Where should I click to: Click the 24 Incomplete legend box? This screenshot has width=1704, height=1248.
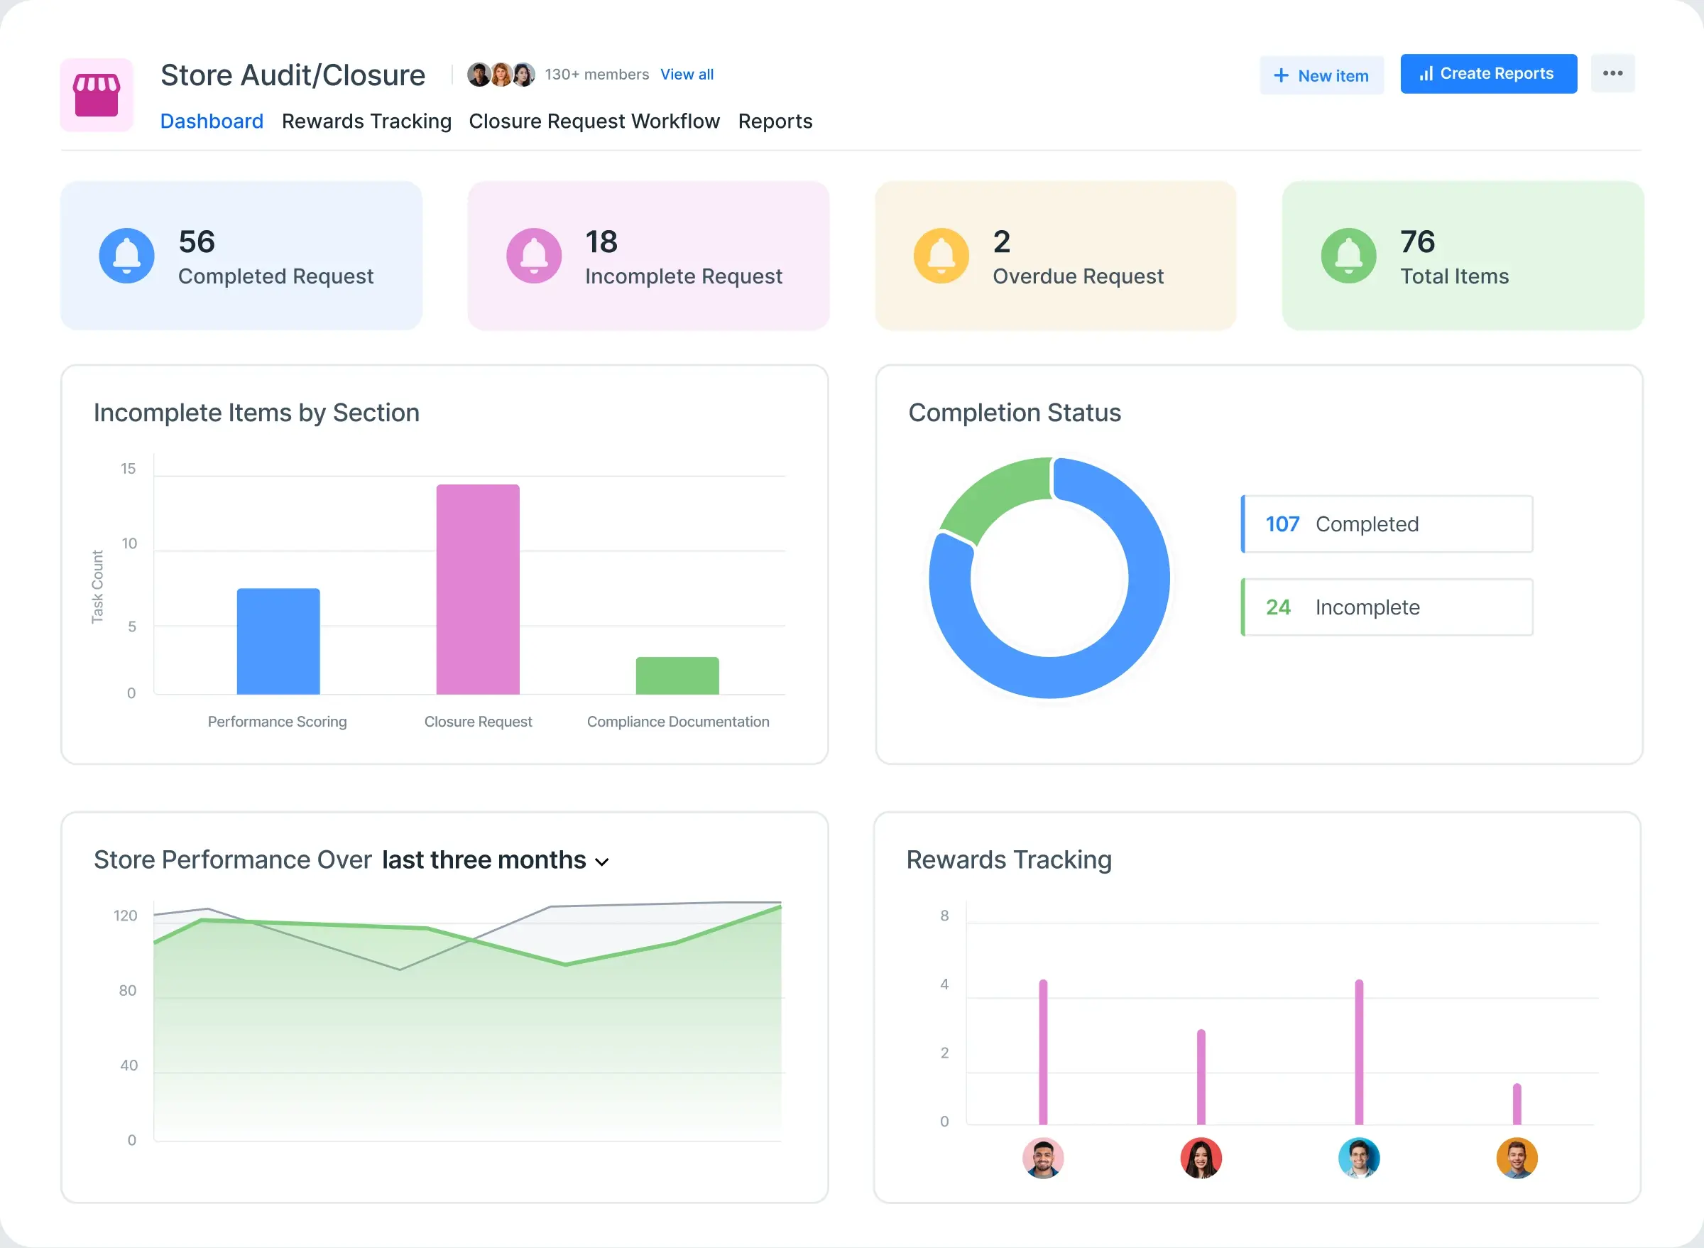coord(1386,607)
